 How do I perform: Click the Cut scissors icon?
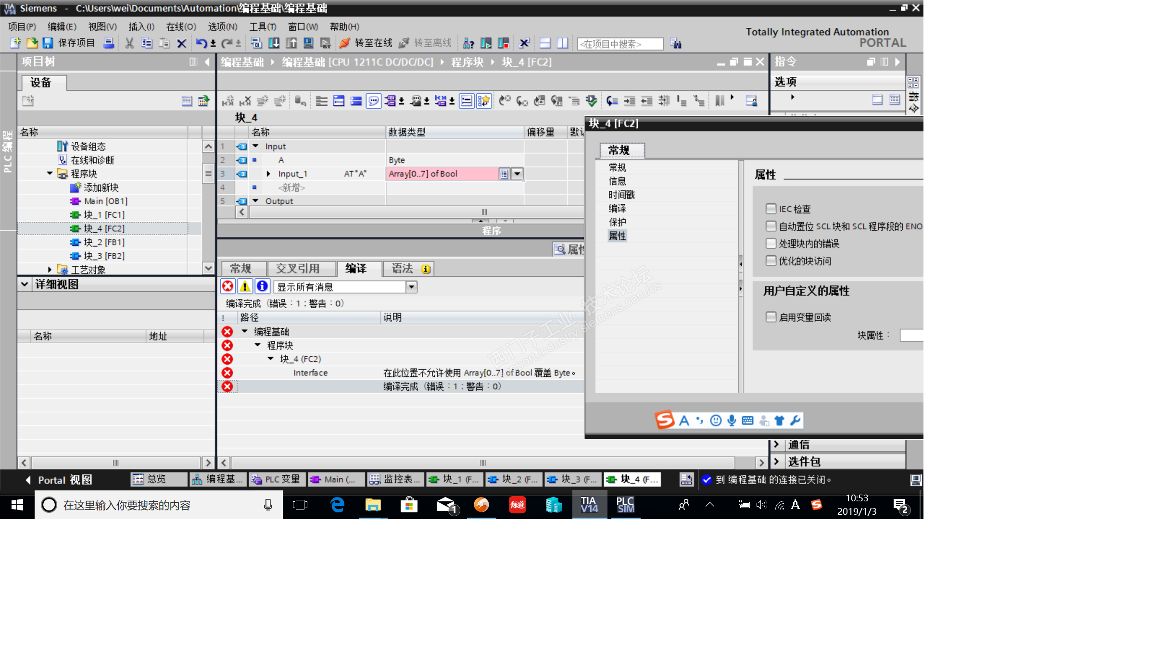pyautogui.click(x=129, y=43)
